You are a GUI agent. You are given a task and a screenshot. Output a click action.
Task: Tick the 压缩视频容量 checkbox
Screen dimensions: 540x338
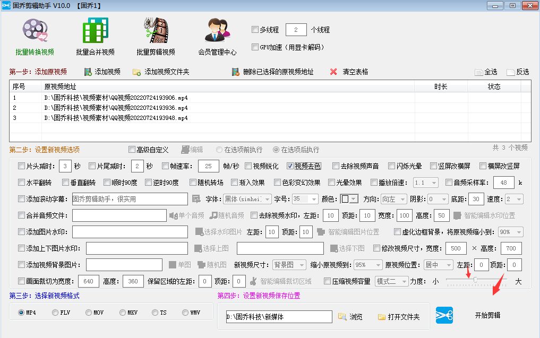point(328,281)
